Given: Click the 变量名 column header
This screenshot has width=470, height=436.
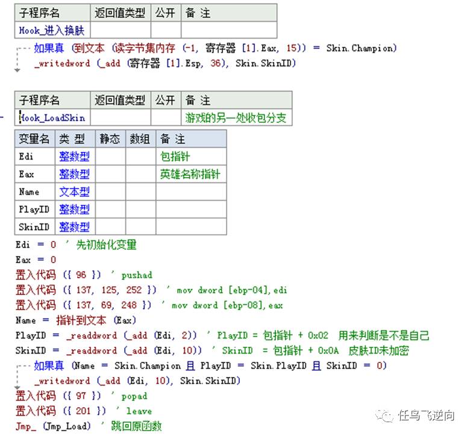Looking at the screenshot, I should coord(34,139).
